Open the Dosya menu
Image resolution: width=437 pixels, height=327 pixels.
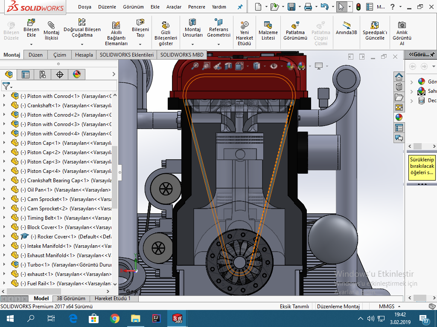point(84,7)
